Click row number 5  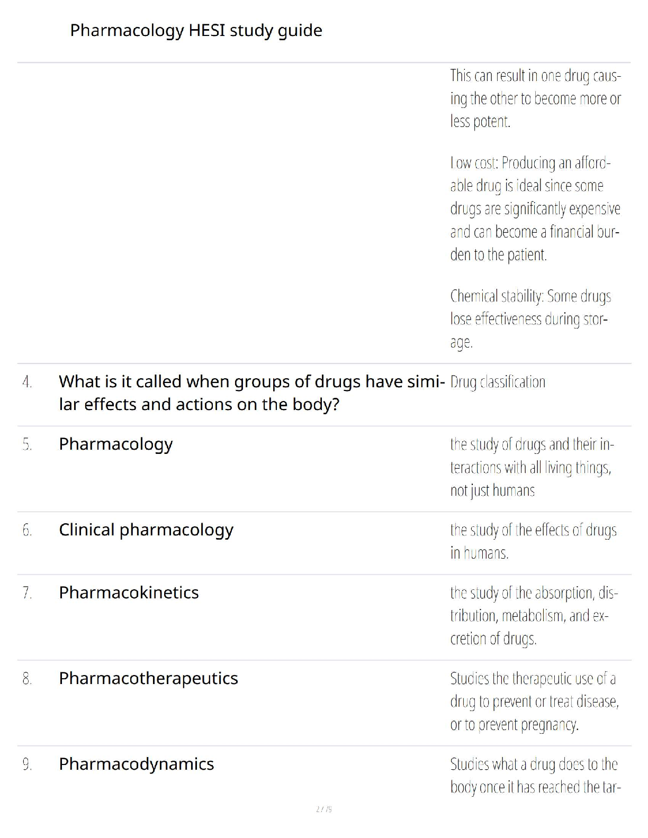pyautogui.click(x=28, y=444)
